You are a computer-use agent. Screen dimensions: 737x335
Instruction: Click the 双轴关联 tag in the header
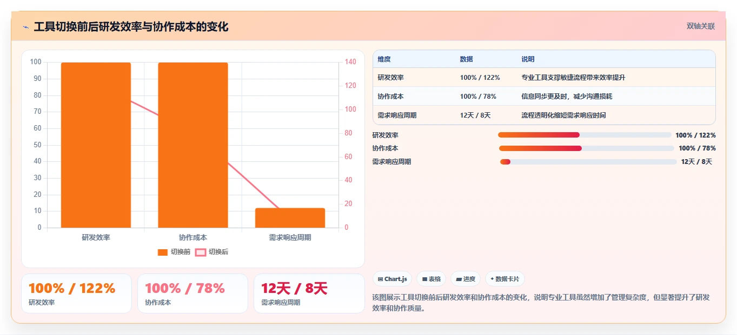point(700,26)
